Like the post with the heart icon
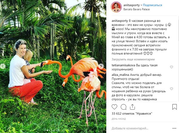The width and height of the screenshot is (179, 133). click(x=114, y=107)
